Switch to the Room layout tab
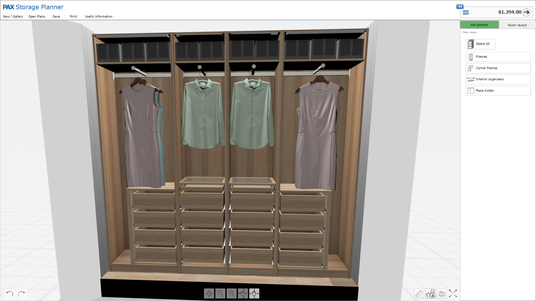The width and height of the screenshot is (536, 301). point(517,25)
